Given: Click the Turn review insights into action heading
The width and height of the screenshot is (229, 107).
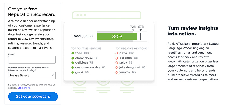Looking at the screenshot, I should (x=193, y=31).
